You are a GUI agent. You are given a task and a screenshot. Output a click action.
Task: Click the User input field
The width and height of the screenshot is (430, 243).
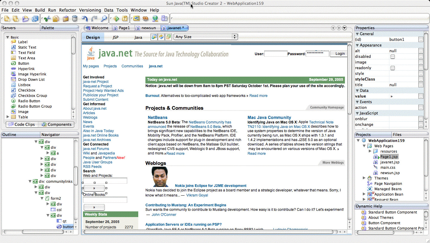(x=276, y=54)
